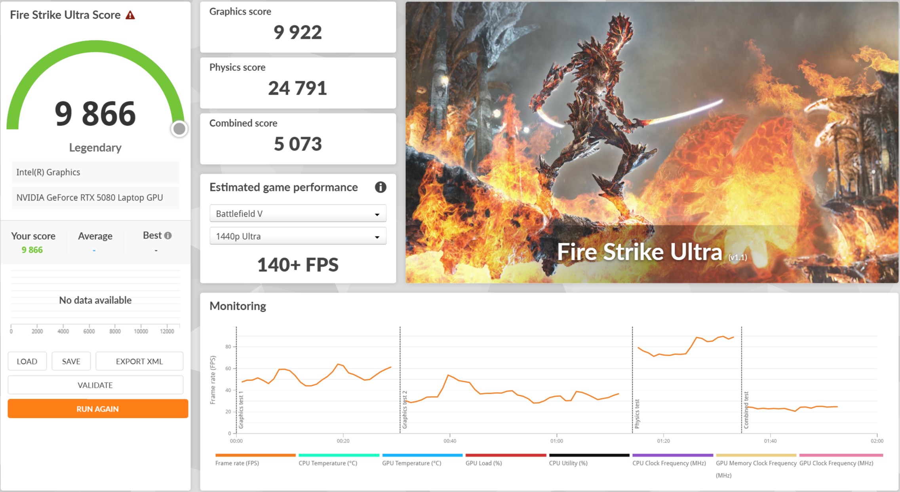Click the LOAD button
The image size is (900, 492).
point(27,361)
